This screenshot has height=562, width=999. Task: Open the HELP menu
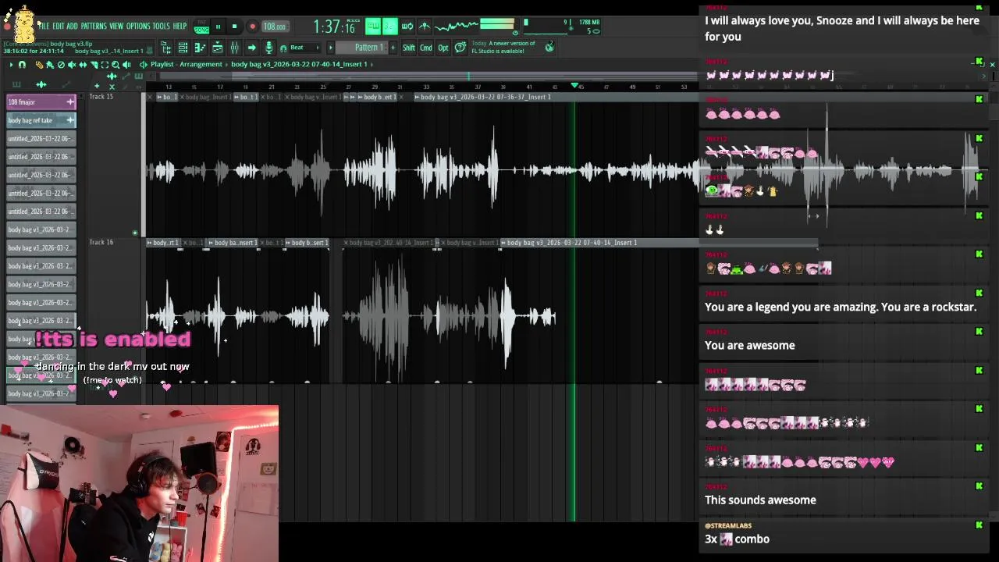[180, 26]
